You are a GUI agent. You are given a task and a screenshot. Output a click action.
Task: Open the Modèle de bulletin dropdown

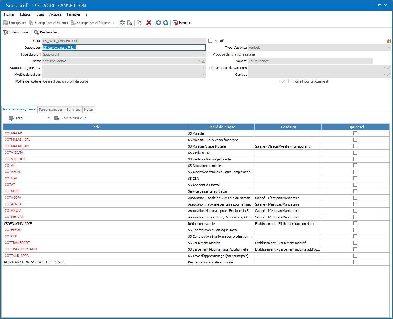203,75
